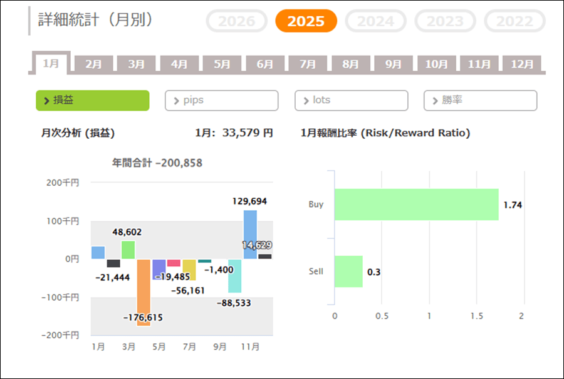
Task: Click the Sell 0.3 ratio bar
Action: coord(348,271)
